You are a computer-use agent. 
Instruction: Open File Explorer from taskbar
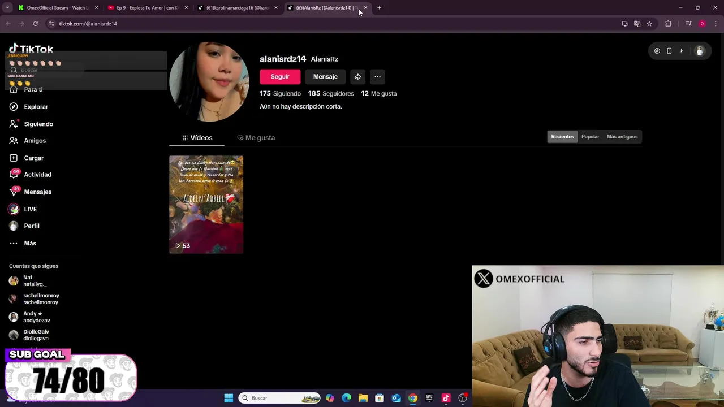[363, 399]
